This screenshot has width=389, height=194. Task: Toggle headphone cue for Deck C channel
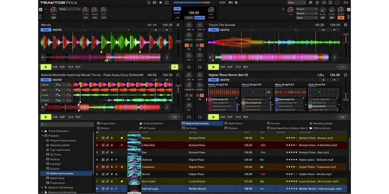(189, 117)
